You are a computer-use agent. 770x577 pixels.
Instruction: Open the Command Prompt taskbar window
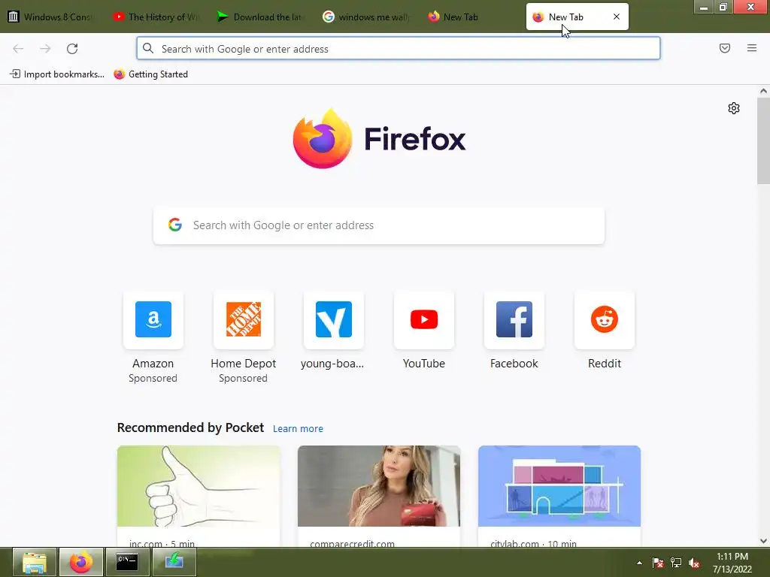(127, 562)
